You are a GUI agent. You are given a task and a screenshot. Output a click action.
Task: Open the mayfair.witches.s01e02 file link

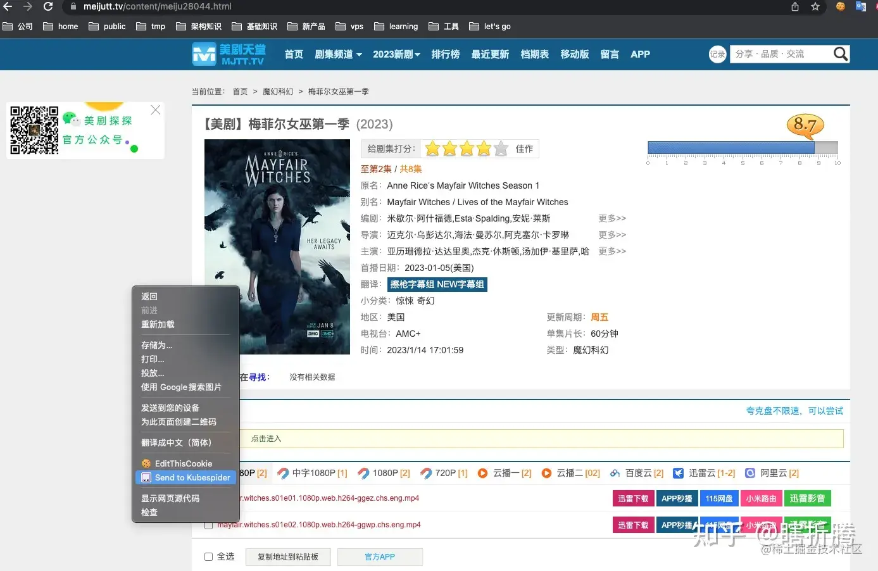point(319,525)
